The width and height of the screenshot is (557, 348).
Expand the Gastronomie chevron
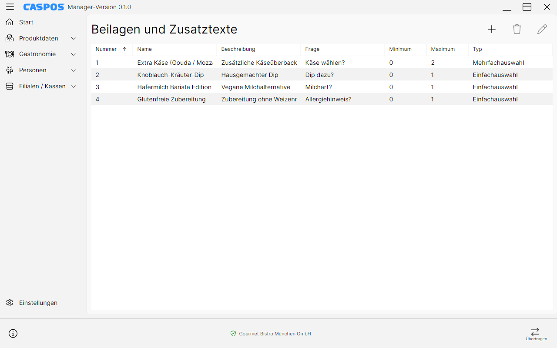point(74,54)
